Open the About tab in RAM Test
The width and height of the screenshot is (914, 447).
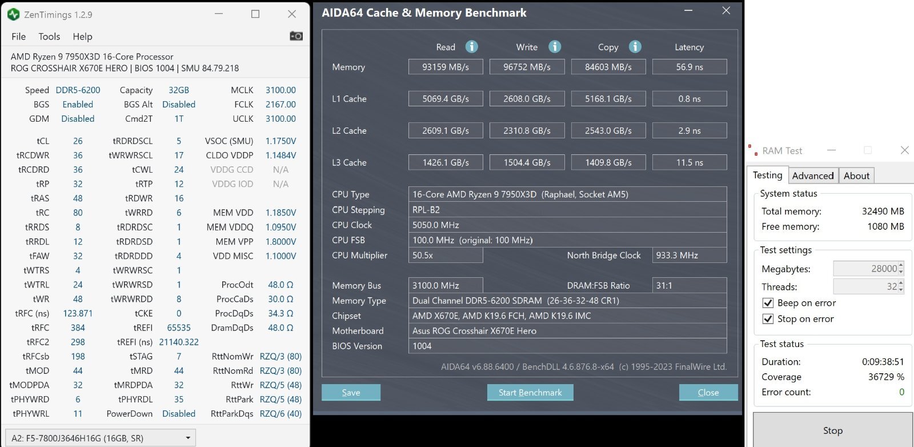[856, 175]
